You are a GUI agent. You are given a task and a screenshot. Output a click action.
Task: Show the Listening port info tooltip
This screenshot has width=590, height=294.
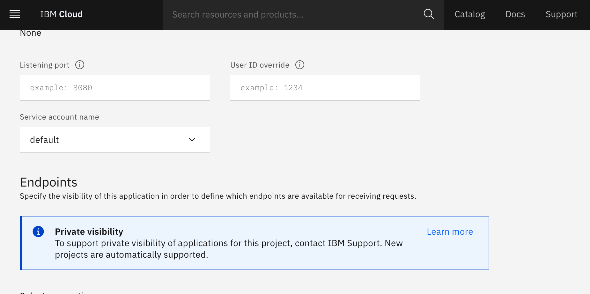(x=80, y=65)
